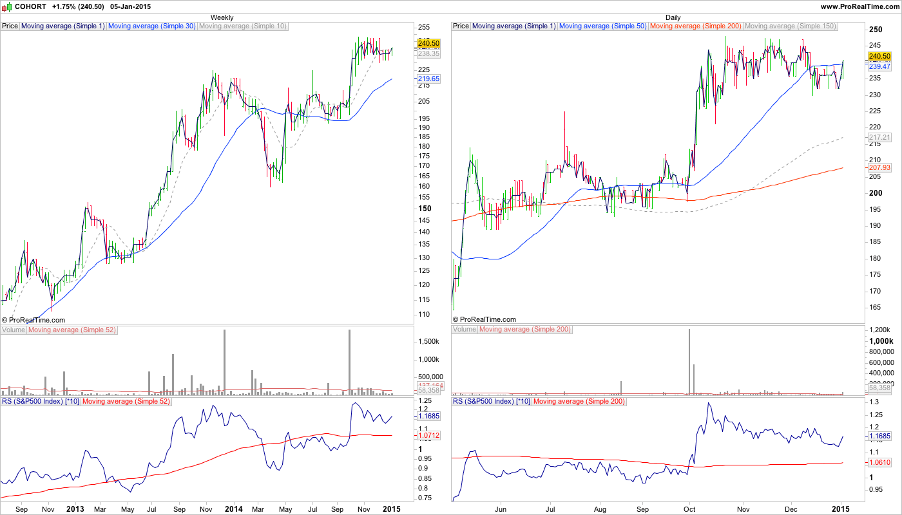Click Weekly volume Moving average (Simple 52) legend
Viewport: 902px width, 515px height.
coord(72,330)
